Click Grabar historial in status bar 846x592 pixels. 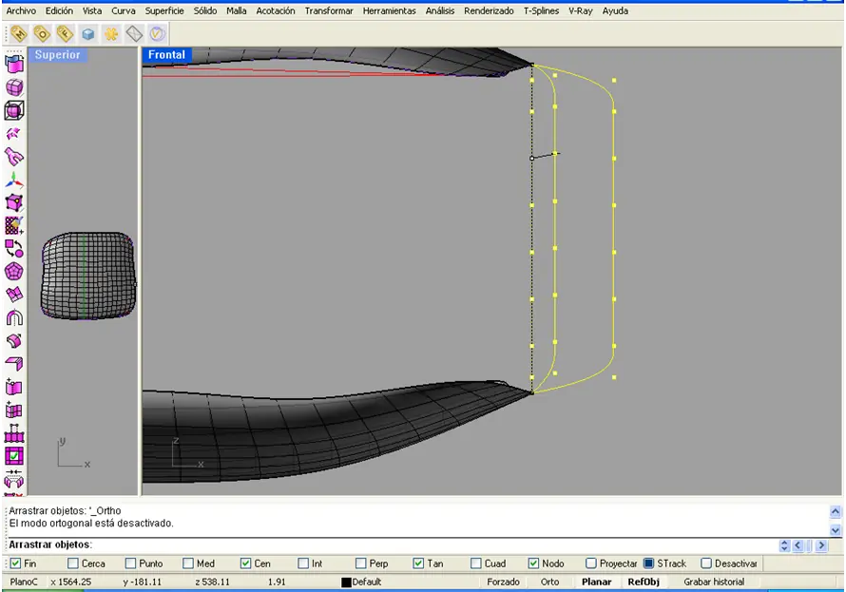(714, 582)
